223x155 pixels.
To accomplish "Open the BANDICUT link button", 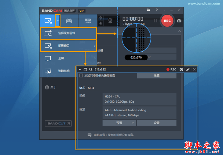I will [x=58, y=123].
